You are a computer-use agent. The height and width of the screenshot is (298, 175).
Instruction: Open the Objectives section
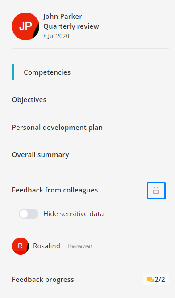coord(29,100)
